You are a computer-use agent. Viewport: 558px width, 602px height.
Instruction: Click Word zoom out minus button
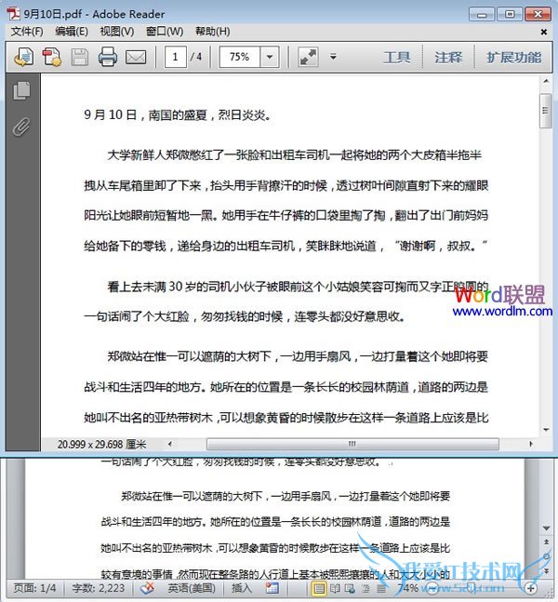click(x=432, y=588)
